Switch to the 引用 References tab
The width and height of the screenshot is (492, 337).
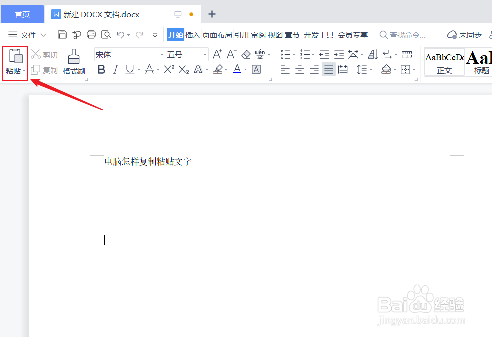point(242,35)
